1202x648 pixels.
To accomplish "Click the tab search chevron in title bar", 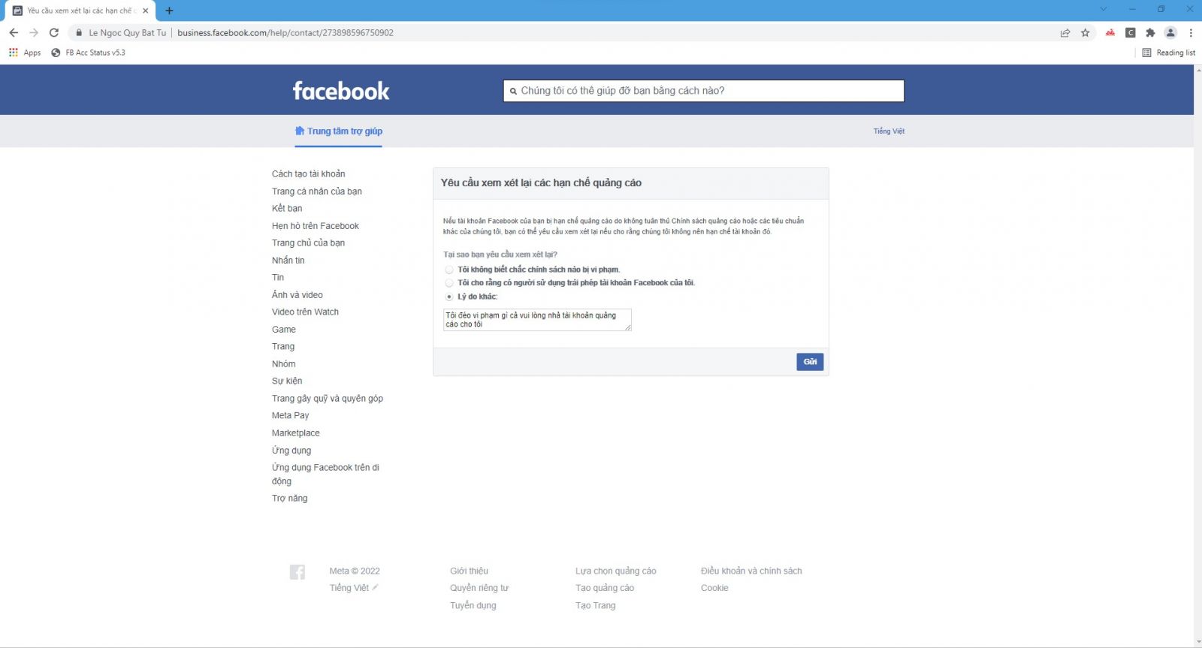I will pos(1104,9).
